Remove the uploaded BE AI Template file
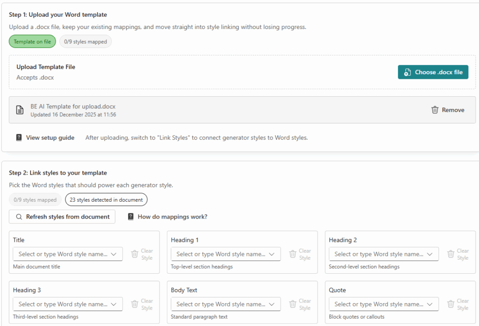 point(448,110)
